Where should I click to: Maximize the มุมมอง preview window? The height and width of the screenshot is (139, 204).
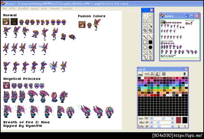(192, 16)
